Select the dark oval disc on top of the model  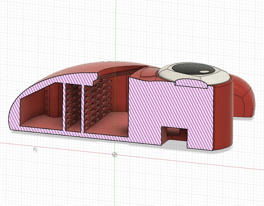tap(193, 70)
